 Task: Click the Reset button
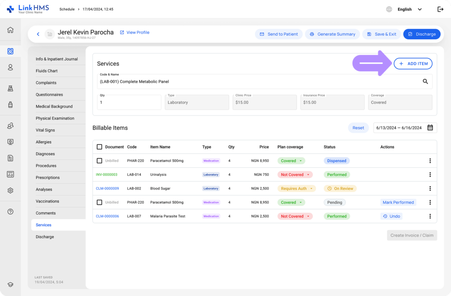pyautogui.click(x=358, y=128)
